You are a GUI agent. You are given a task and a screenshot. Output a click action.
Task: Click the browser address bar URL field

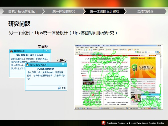click(107, 52)
